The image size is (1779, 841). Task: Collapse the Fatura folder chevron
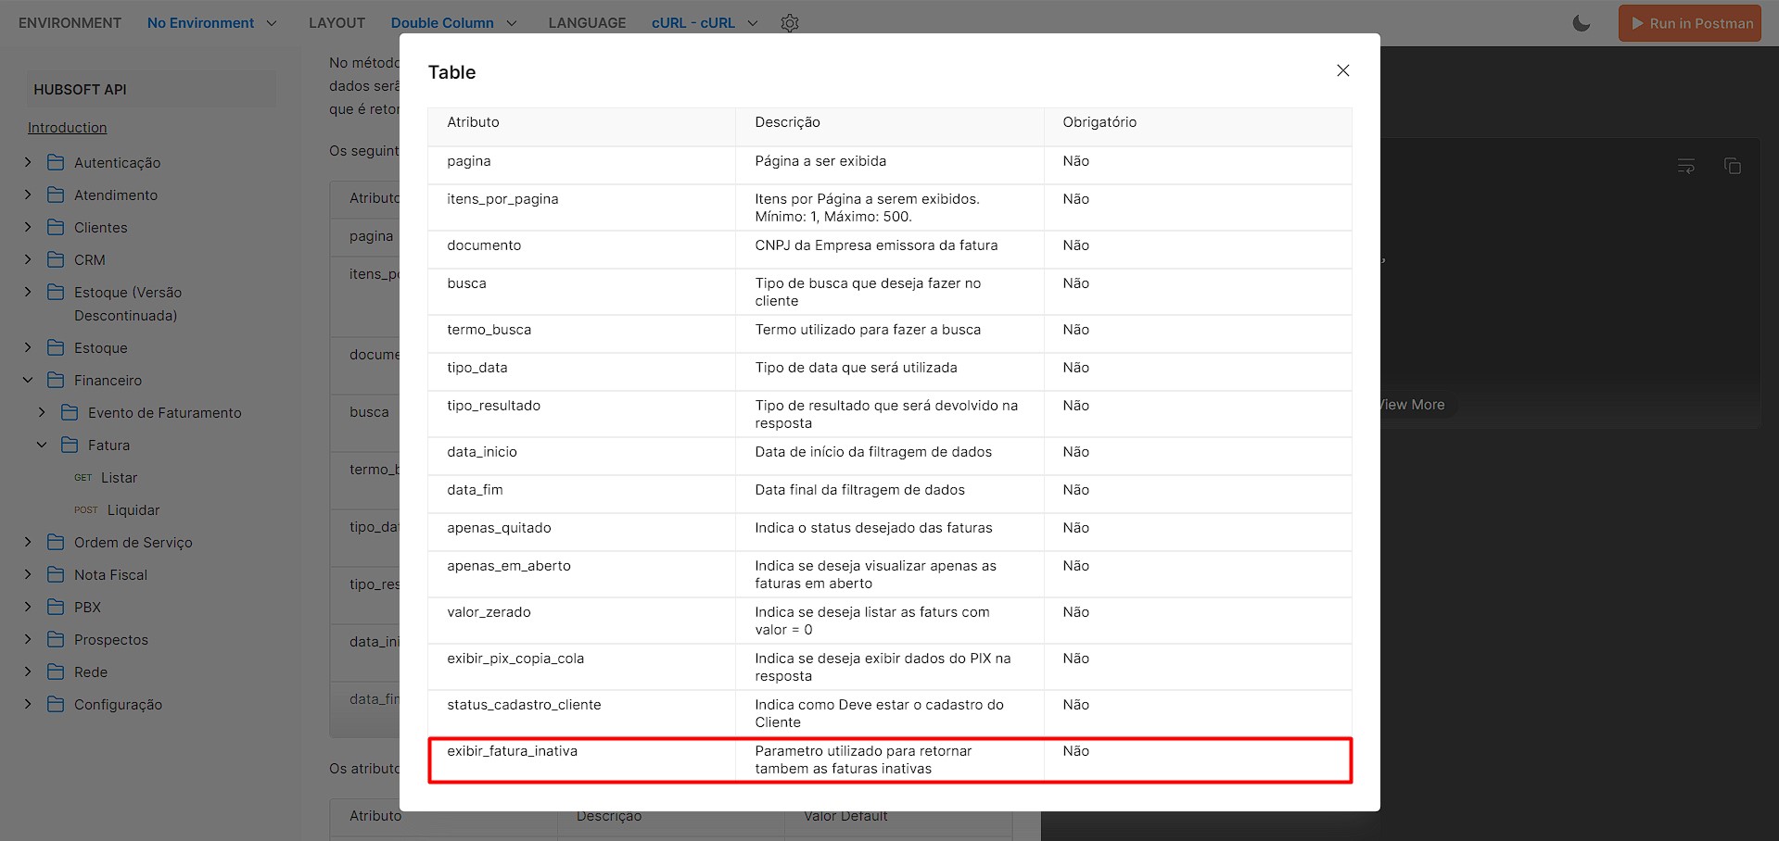(x=42, y=445)
